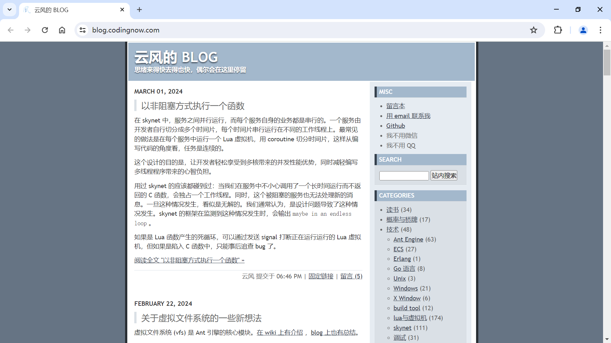This screenshot has width=611, height=343.
Task: Click the MISC sidebar heading
Action: point(420,92)
